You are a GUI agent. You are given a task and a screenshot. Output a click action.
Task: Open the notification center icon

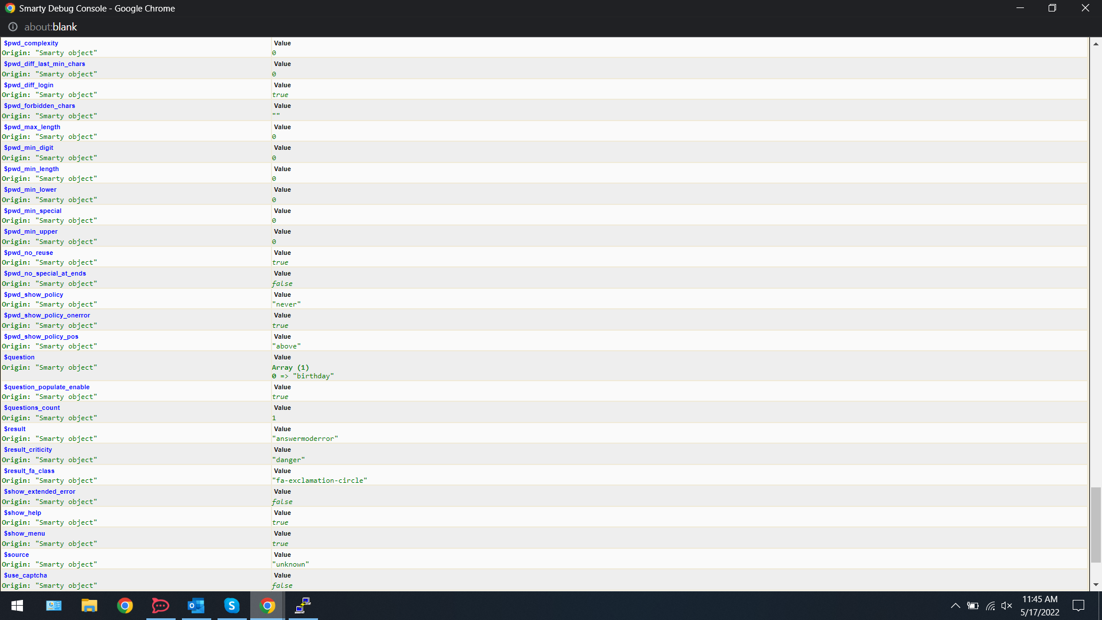(1078, 606)
